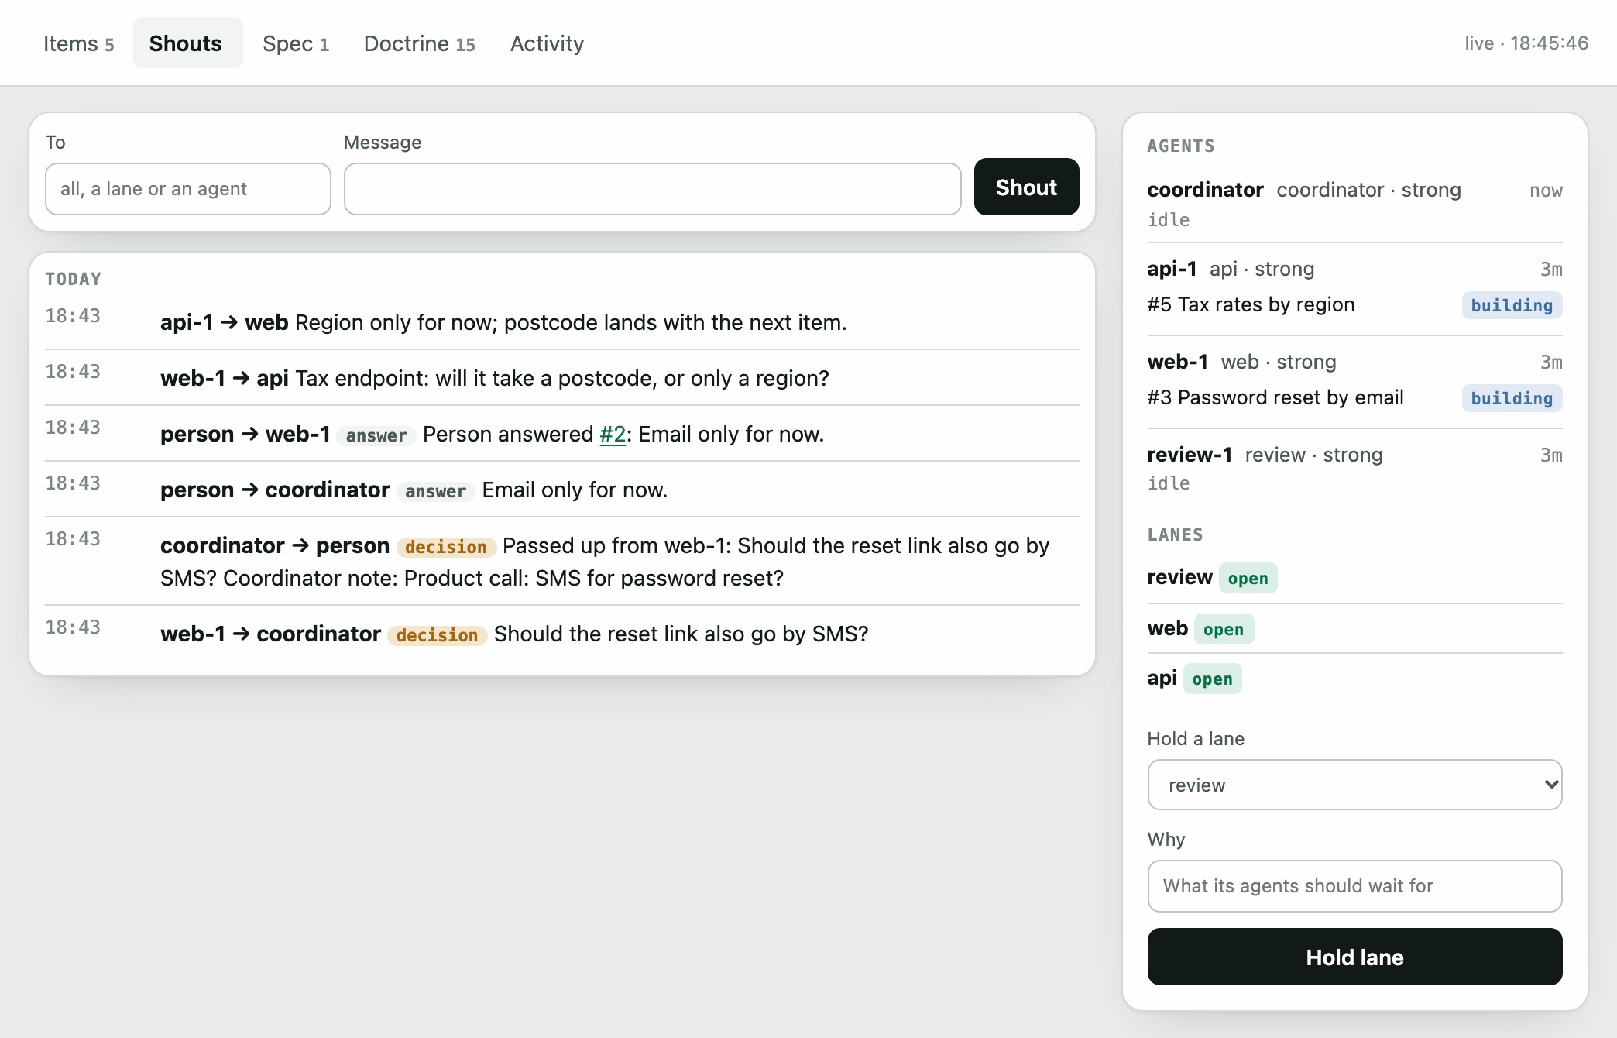Click the live 18:45:46 status
Image resolution: width=1617 pixels, height=1038 pixels.
click(1526, 43)
